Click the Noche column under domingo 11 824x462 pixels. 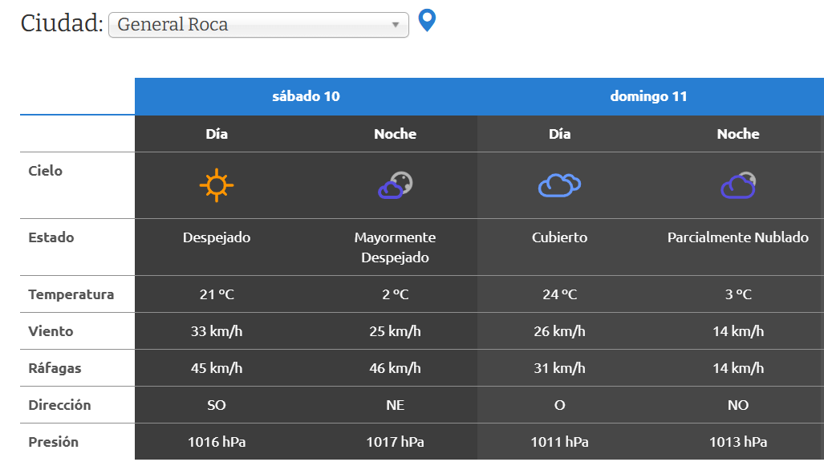(738, 134)
